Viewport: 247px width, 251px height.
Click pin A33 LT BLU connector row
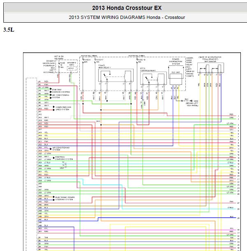point(44,177)
